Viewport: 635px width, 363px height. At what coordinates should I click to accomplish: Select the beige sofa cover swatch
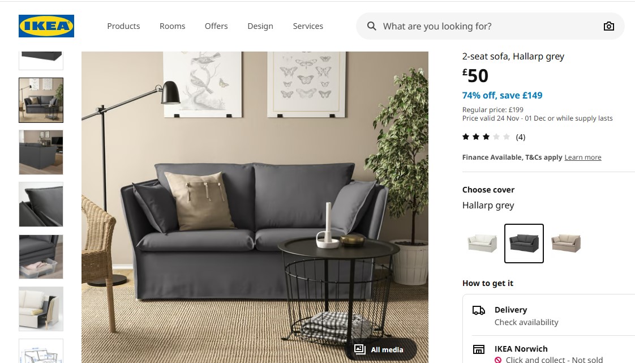[x=566, y=243]
